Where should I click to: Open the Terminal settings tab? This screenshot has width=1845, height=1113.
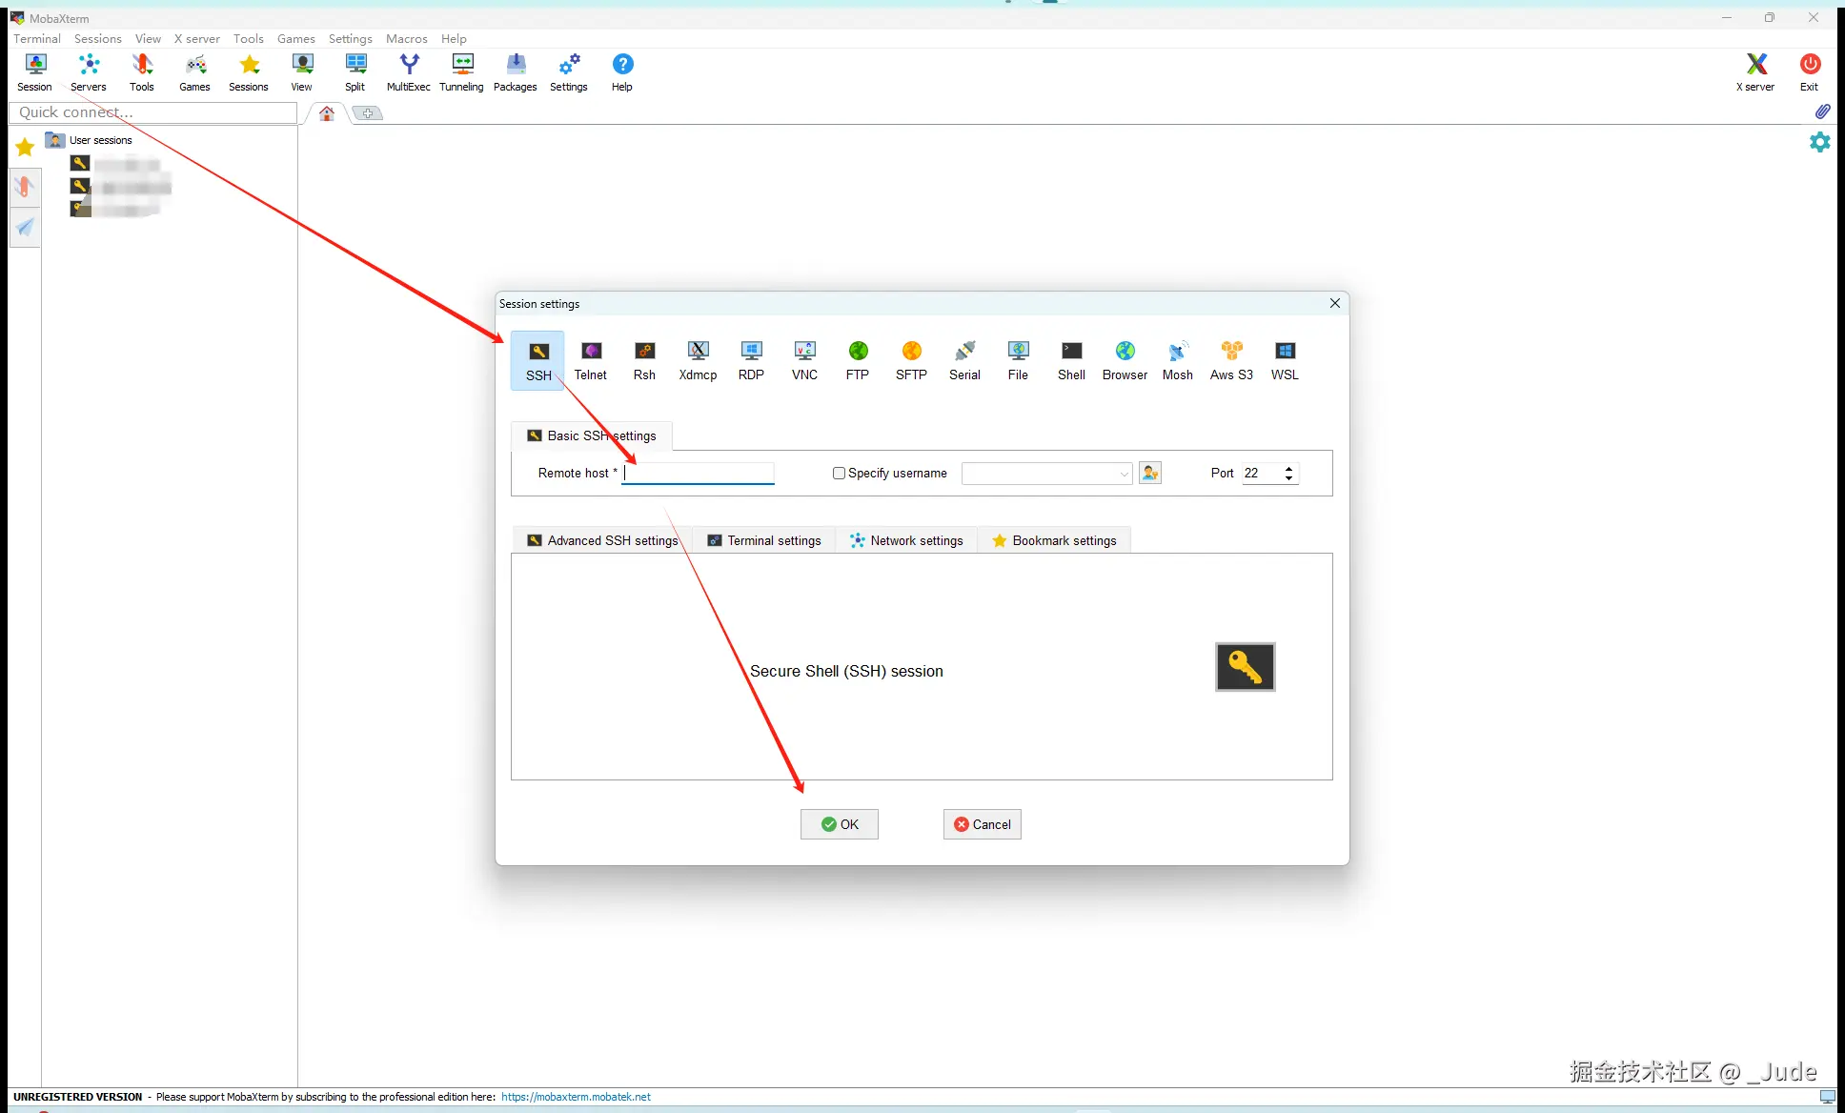pos(764,540)
